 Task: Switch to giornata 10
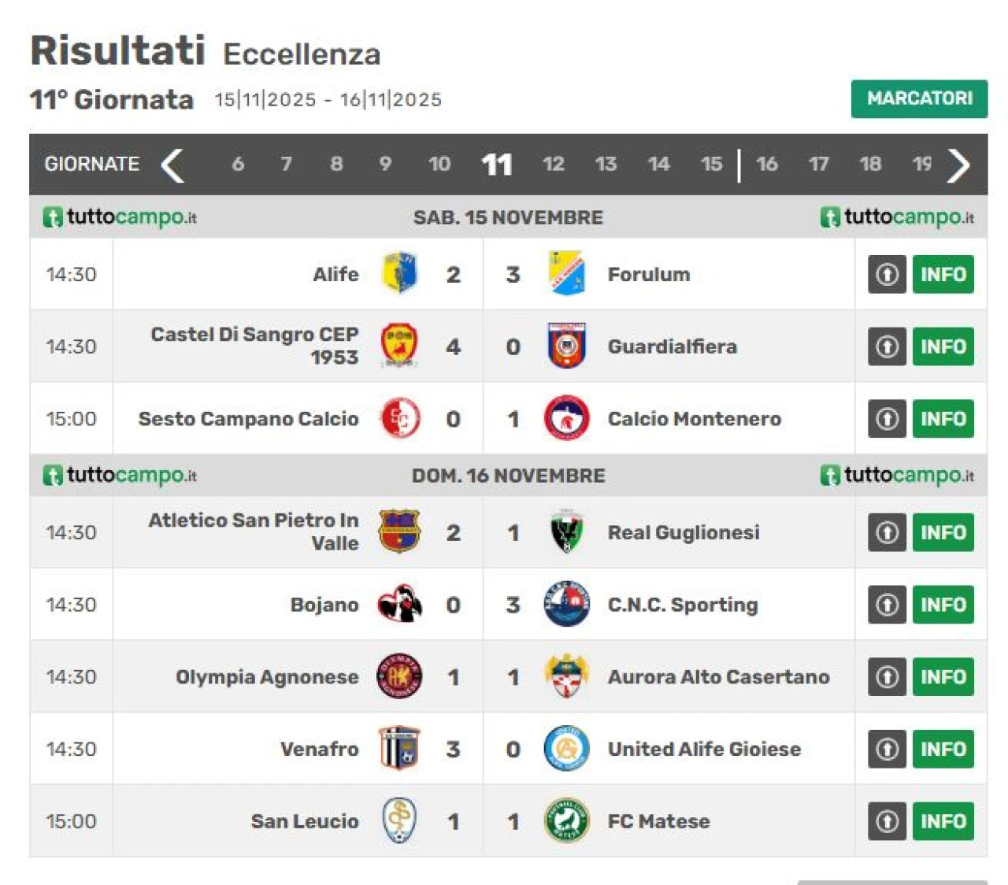coord(439,165)
